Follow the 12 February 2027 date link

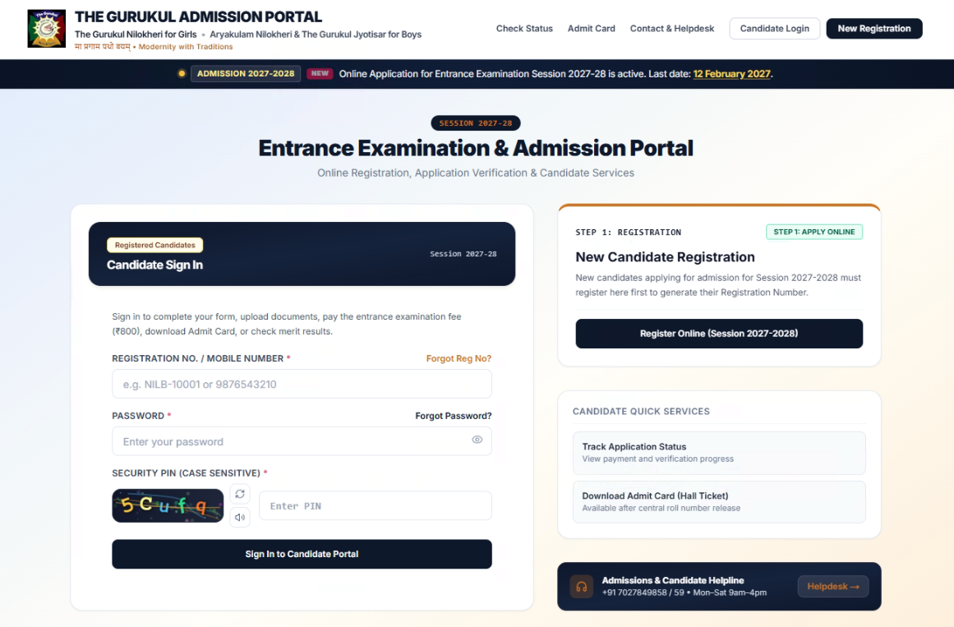point(731,74)
